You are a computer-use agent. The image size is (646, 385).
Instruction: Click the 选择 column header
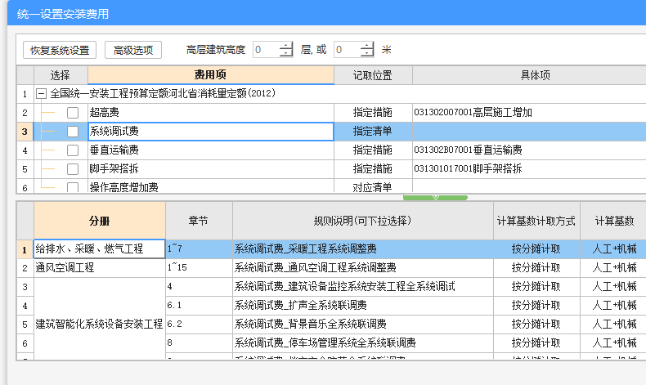click(x=61, y=75)
